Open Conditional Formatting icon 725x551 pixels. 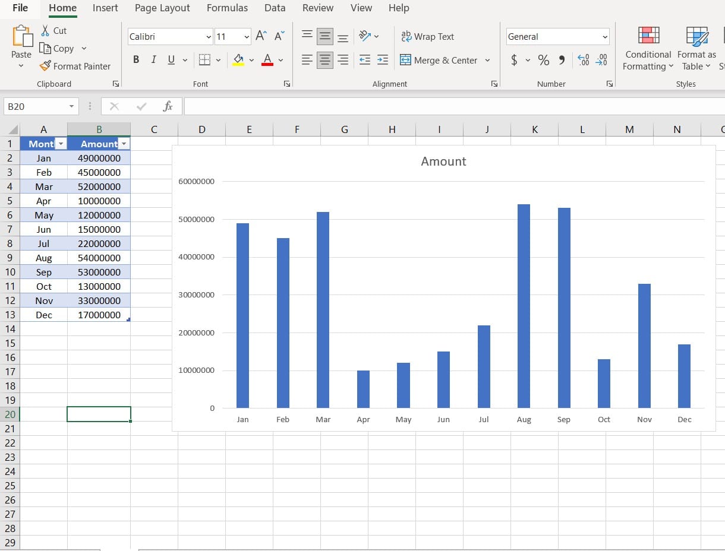click(x=648, y=36)
